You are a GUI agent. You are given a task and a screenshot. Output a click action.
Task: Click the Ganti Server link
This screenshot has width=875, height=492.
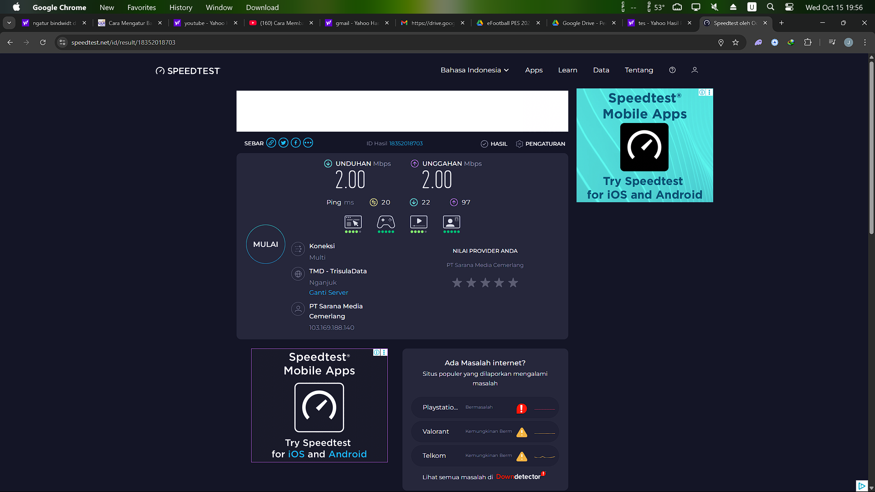point(329,292)
